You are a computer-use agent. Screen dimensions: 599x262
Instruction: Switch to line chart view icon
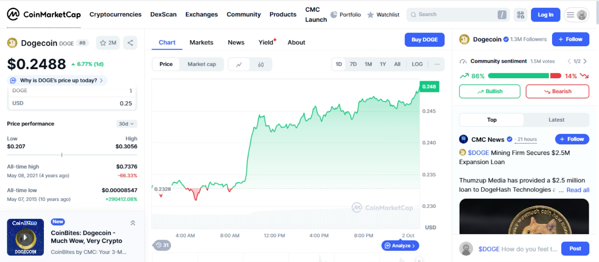[x=239, y=64]
